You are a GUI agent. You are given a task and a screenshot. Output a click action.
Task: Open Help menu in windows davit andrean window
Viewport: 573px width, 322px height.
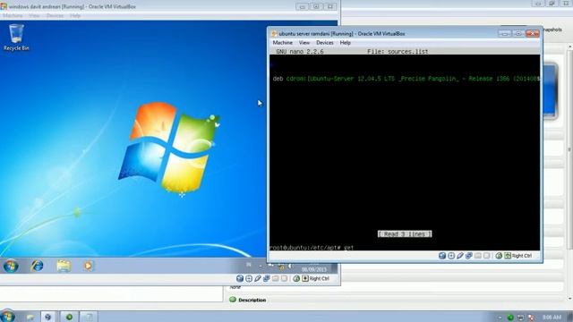pyautogui.click(x=75, y=16)
